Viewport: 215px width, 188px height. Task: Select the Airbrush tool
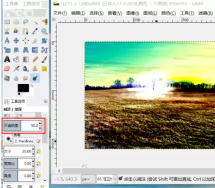[16, 69]
